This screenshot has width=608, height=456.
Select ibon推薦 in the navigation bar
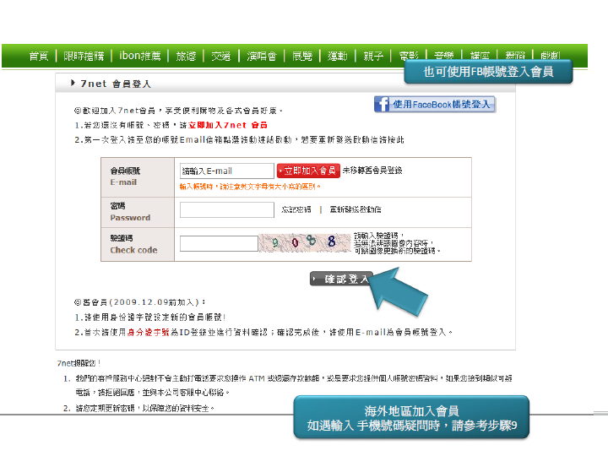click(x=139, y=56)
